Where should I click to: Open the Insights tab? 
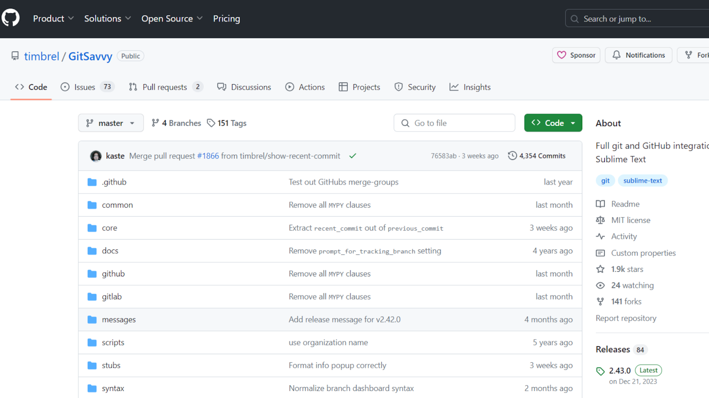pyautogui.click(x=470, y=87)
